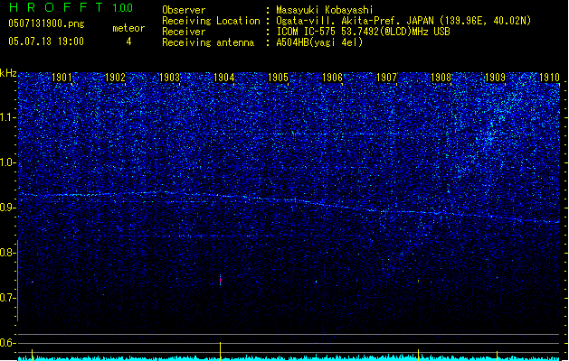Viewport: 569px width, 361px height.
Task: Click the 'Observer' field label
Action: tap(184, 10)
